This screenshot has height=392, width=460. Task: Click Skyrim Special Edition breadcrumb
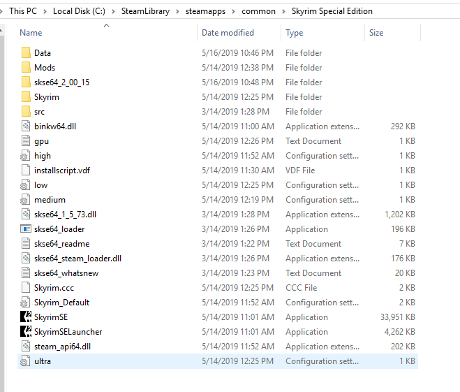(332, 11)
